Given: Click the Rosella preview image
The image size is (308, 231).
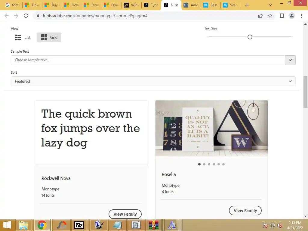Looking at the screenshot, I should 211,128.
